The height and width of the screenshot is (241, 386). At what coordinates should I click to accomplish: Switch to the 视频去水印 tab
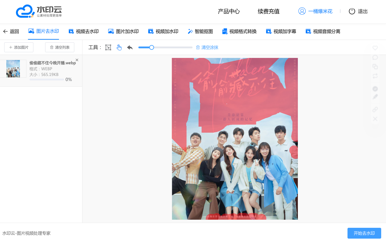[x=84, y=32]
